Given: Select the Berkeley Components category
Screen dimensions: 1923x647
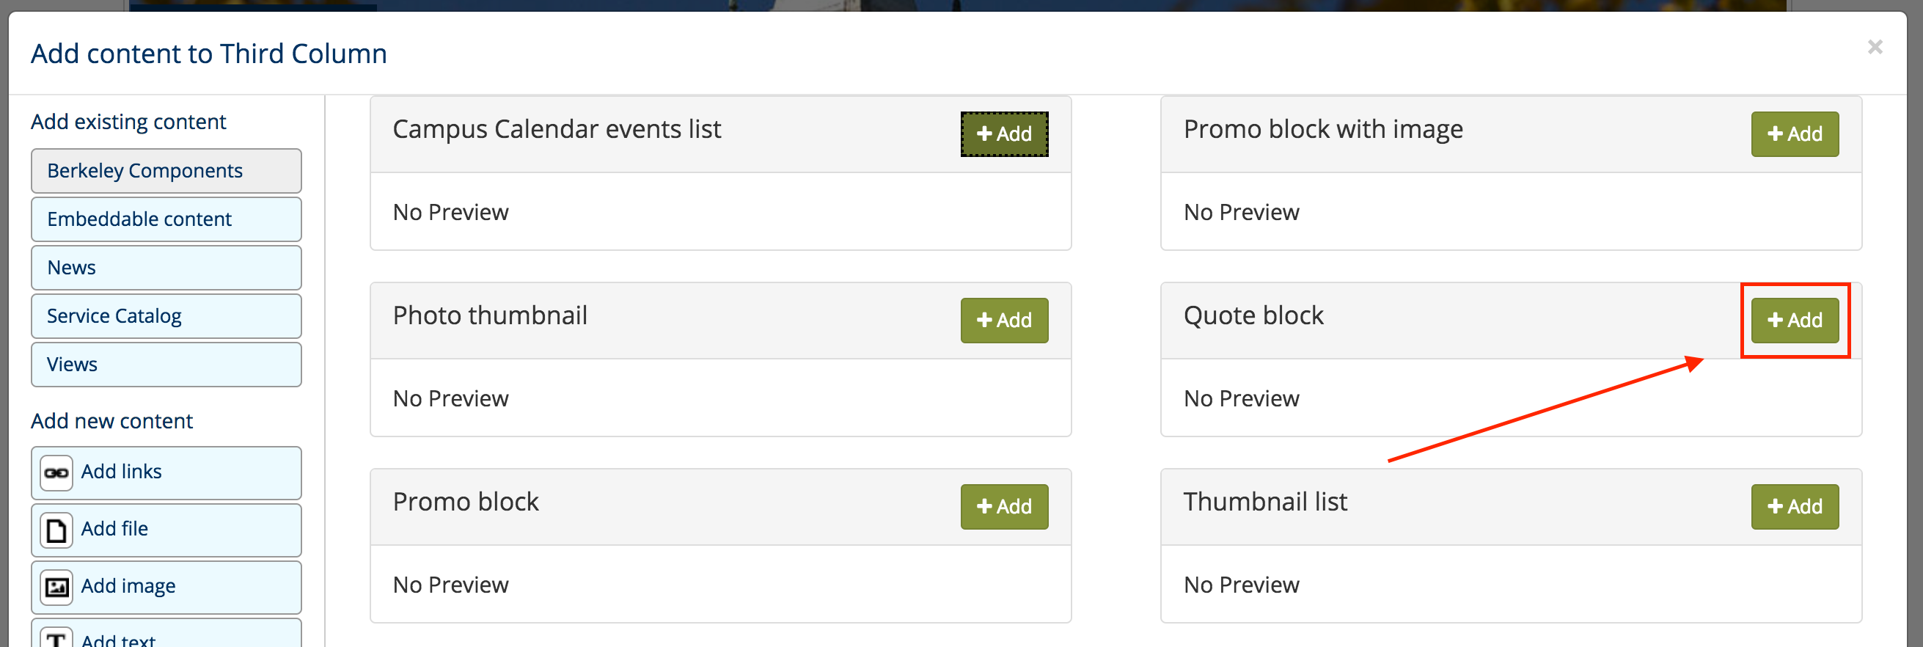Looking at the screenshot, I should coord(166,171).
